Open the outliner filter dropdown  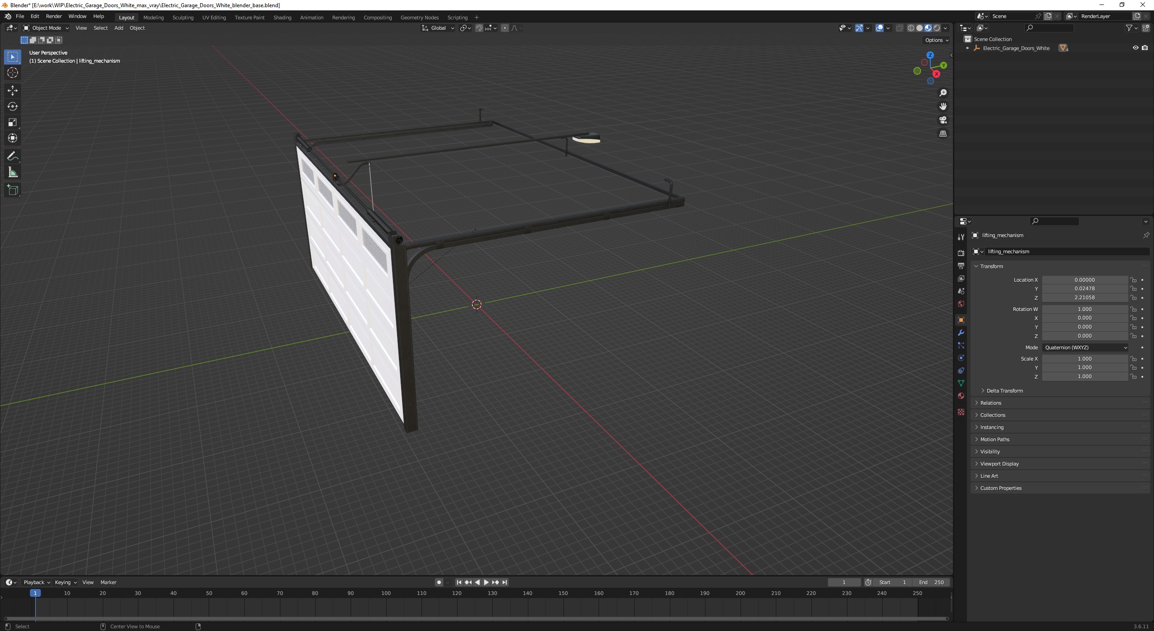(x=1131, y=28)
